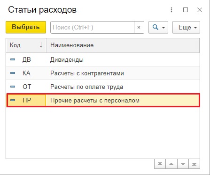Click the Поиск (Ctrl+F) search field
Screen dimensions: 210x175
[92, 28]
